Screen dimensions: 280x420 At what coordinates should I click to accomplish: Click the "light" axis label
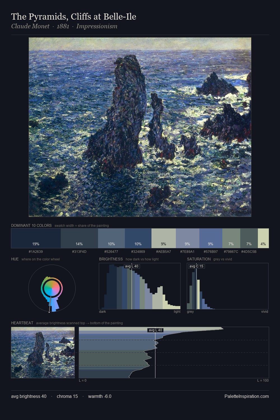177,312
